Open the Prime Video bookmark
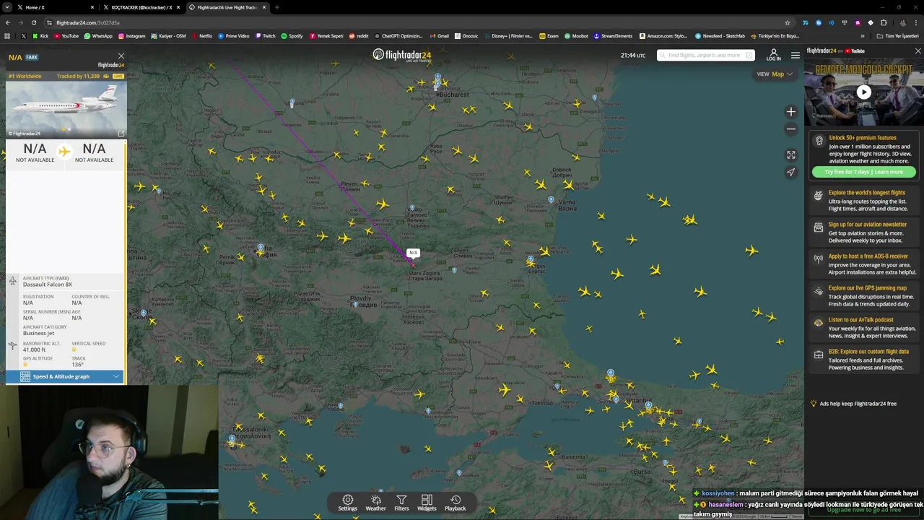 pos(233,36)
